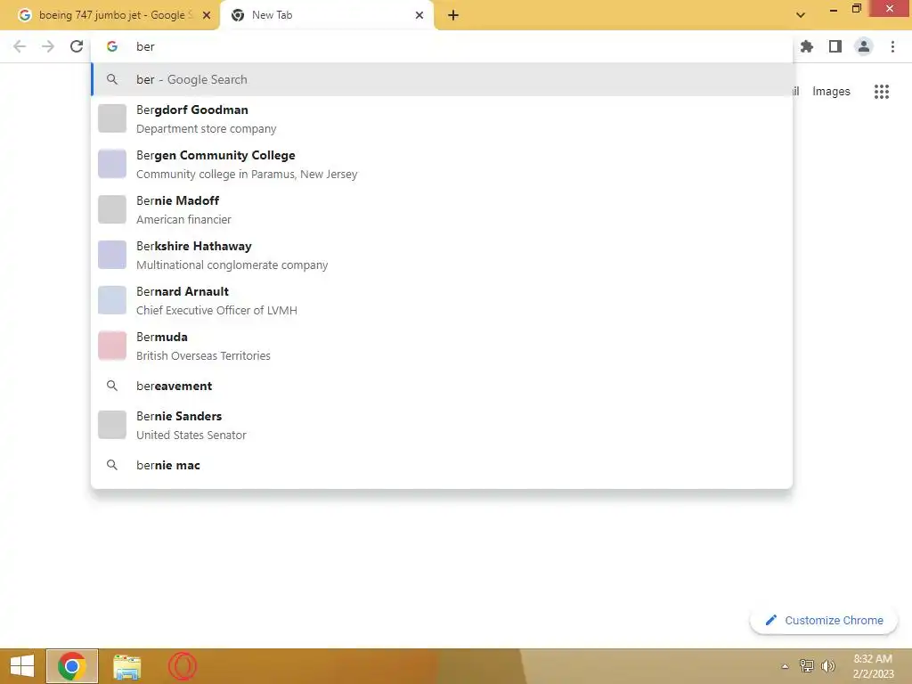Select the New Tab tab

(327, 15)
